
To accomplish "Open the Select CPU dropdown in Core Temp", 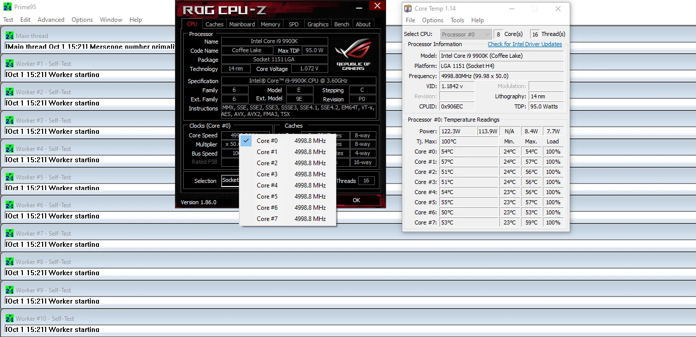I will pos(466,34).
